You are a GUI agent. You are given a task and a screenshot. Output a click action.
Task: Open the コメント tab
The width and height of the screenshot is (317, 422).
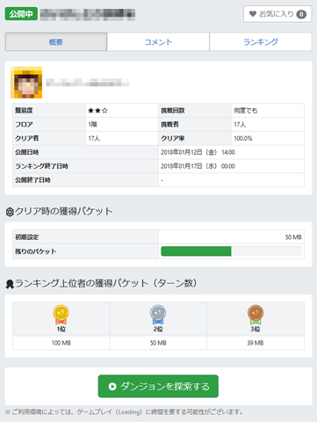click(158, 42)
